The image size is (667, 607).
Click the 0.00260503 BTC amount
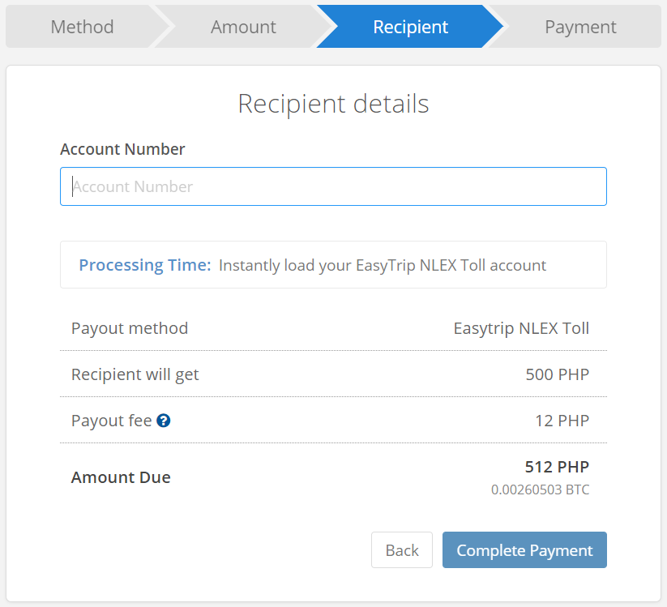(541, 489)
